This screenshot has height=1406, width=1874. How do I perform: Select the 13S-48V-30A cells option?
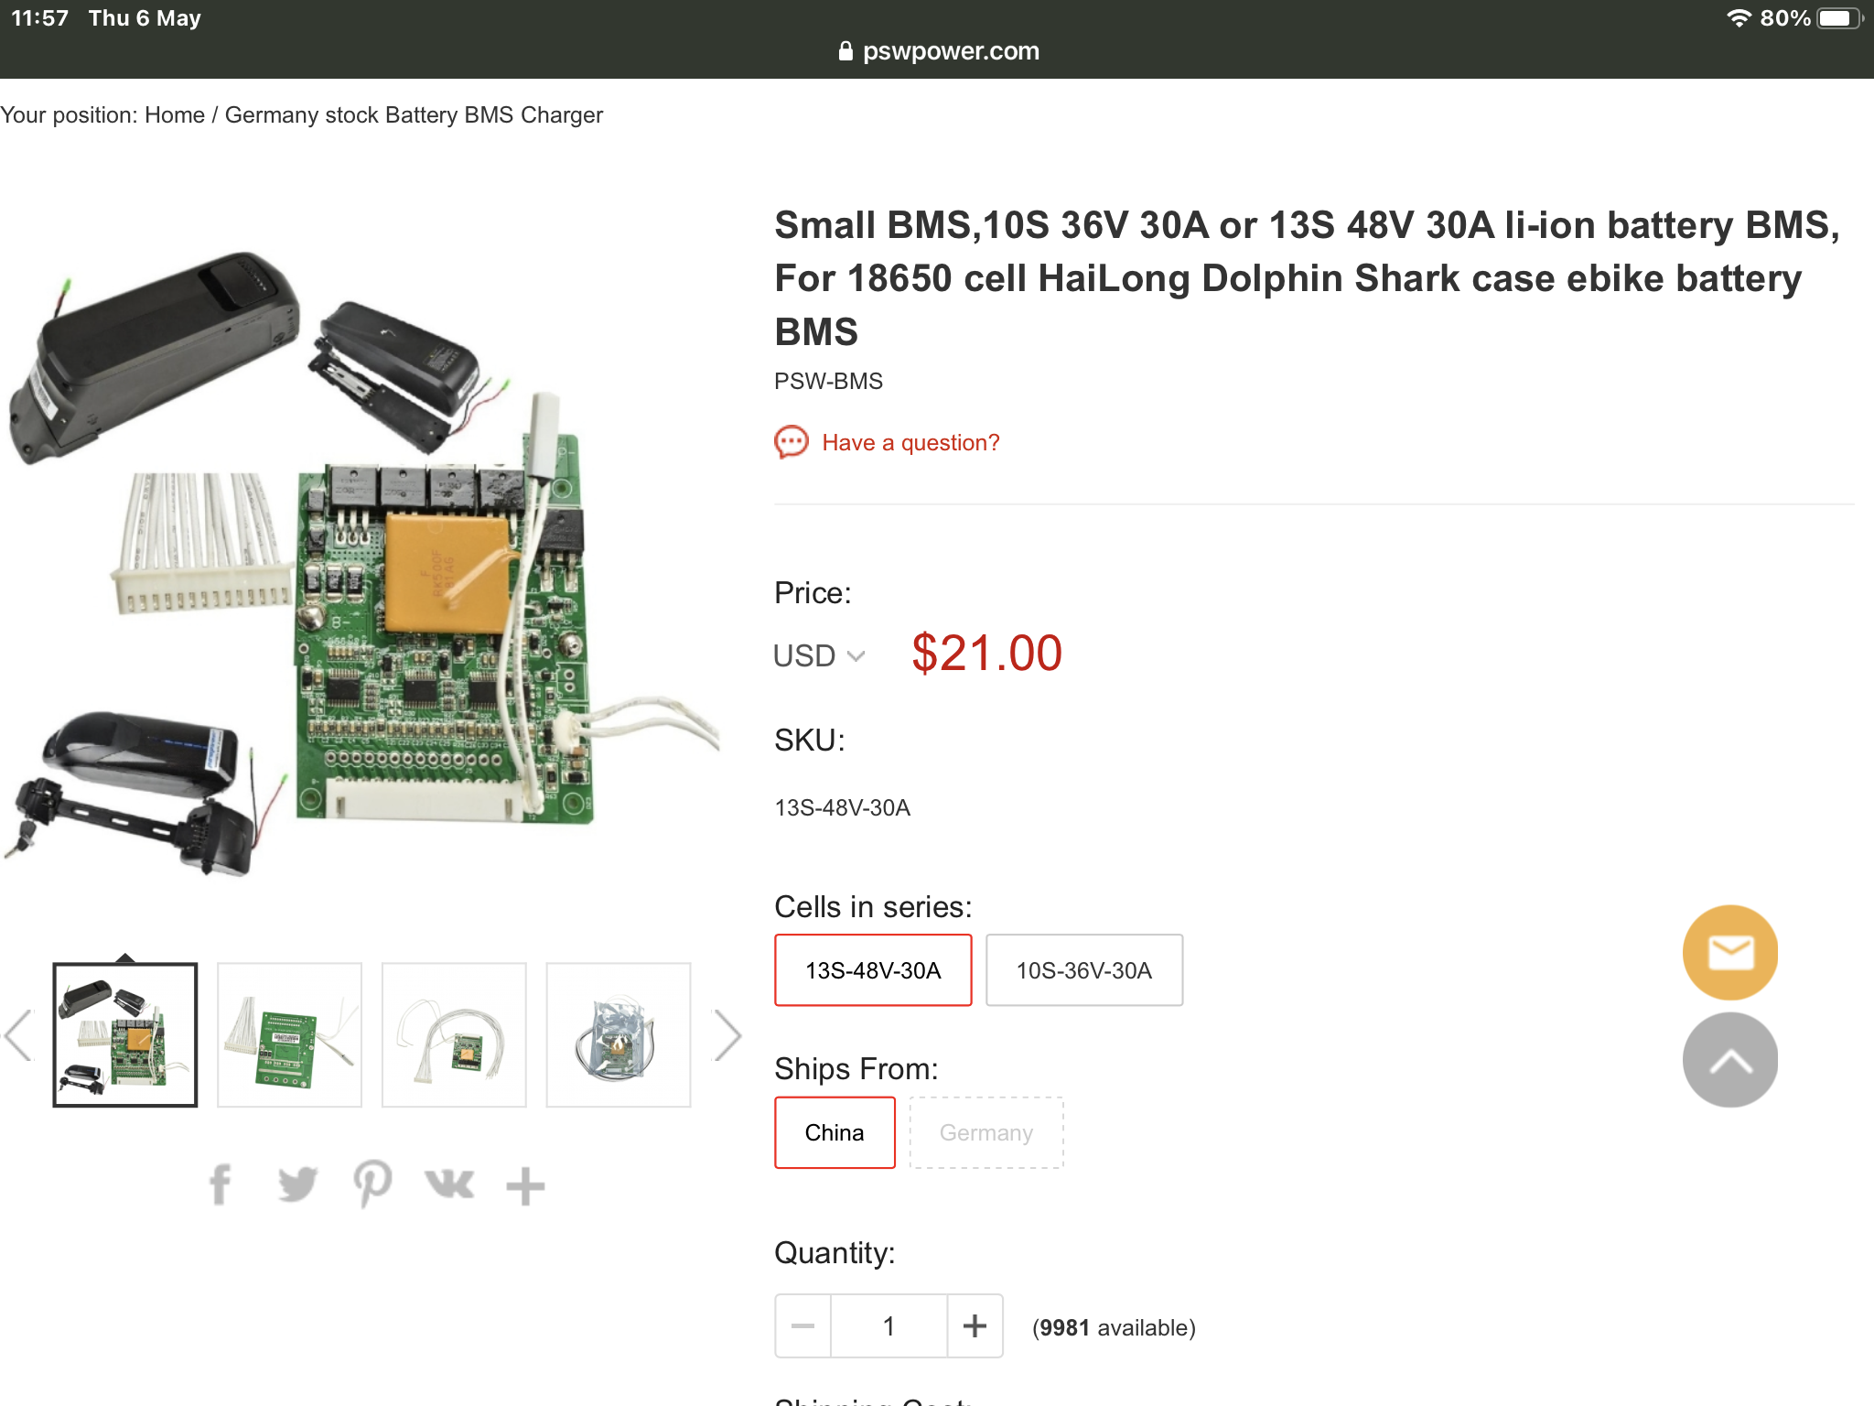tap(873, 970)
